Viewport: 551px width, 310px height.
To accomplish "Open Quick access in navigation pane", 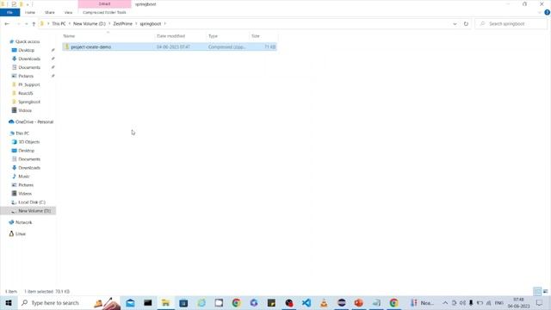I will [28, 41].
